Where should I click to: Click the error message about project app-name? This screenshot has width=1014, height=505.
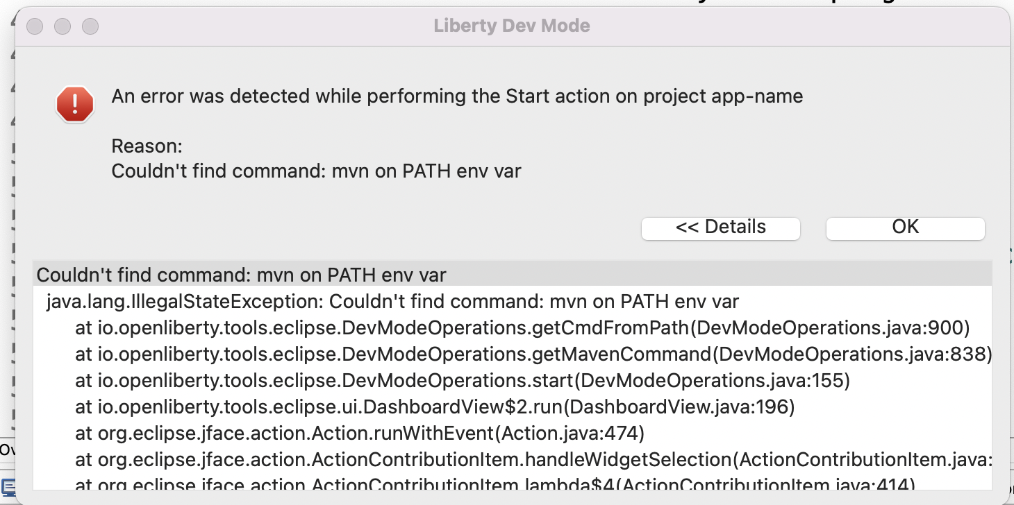click(456, 96)
